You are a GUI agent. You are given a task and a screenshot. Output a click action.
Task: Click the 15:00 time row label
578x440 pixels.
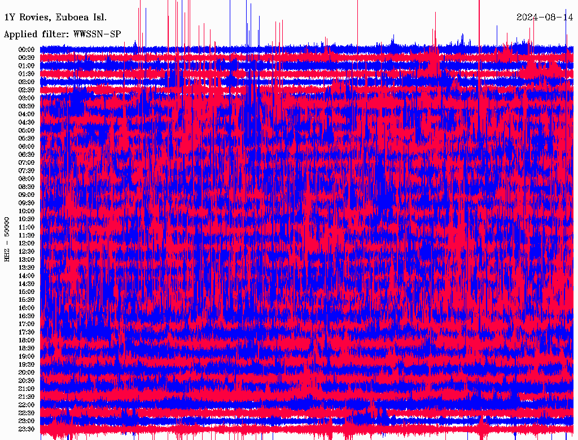pos(27,292)
